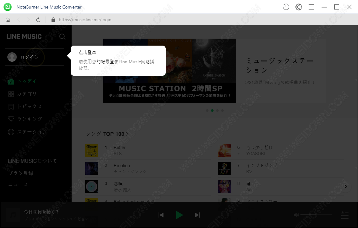Click the 点击登录 tooltip title
This screenshot has height=228, width=358.
click(87, 53)
